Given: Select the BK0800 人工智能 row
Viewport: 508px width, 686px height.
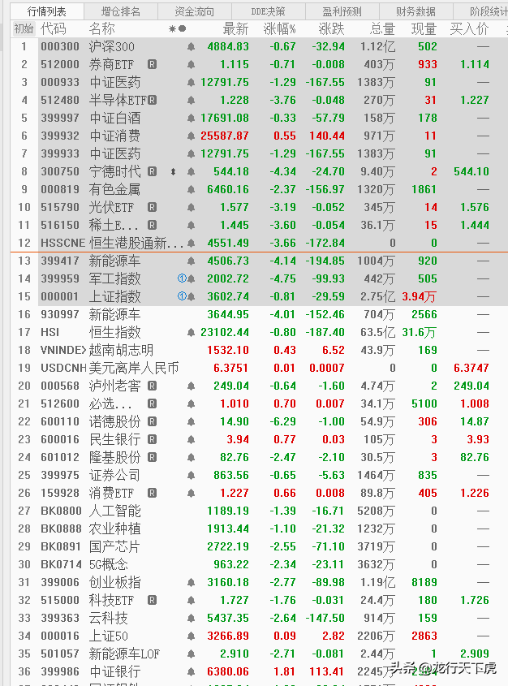Looking at the screenshot, I should click(x=259, y=511).
